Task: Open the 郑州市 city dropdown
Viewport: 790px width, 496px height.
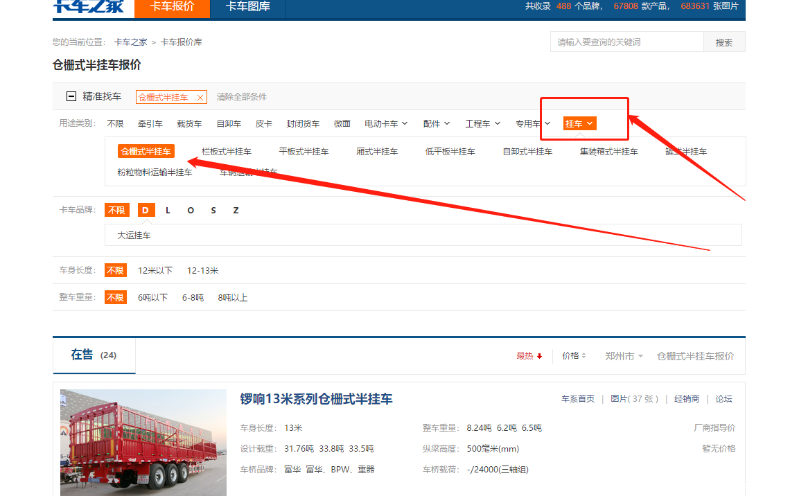Action: [x=624, y=356]
